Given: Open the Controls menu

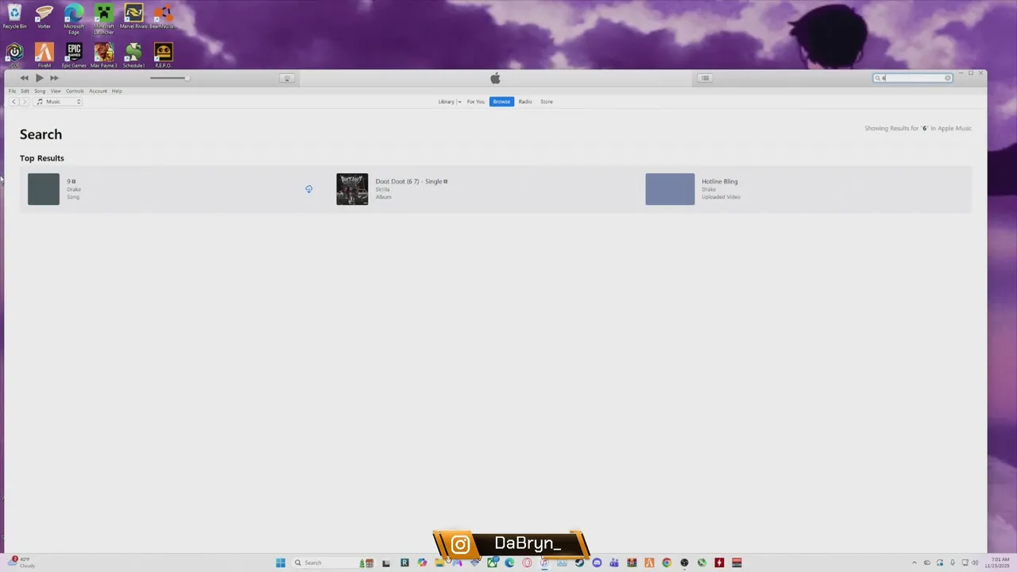Looking at the screenshot, I should coord(75,91).
